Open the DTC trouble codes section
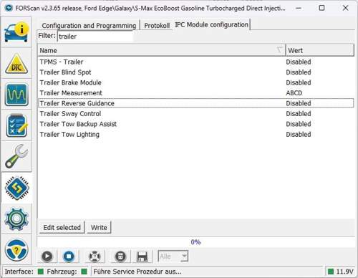Image resolution: width=358 pixels, height=278 pixels. coord(16,63)
